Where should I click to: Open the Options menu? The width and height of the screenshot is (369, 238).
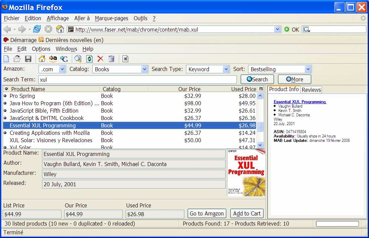coord(41,49)
